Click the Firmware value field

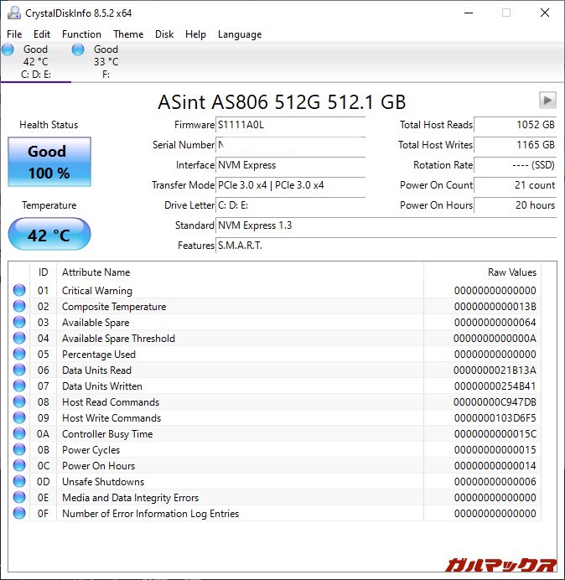[x=290, y=125]
